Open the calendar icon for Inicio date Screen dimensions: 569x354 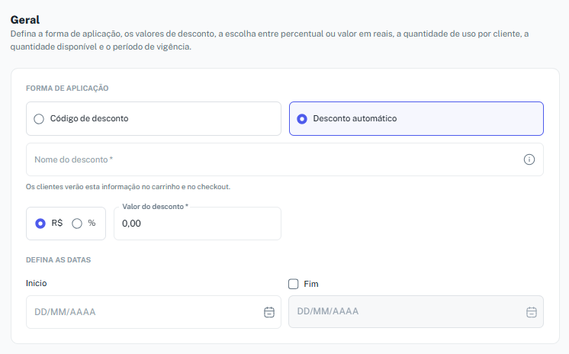tap(269, 312)
